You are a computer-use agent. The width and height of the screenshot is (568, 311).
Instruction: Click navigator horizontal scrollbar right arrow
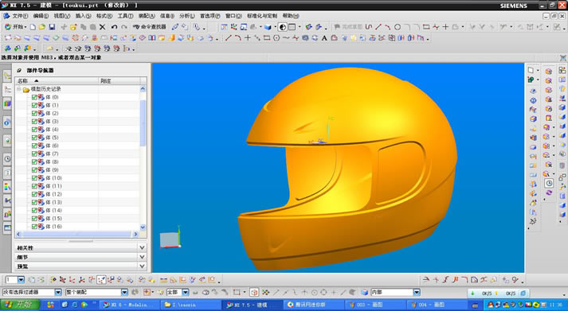135,234
